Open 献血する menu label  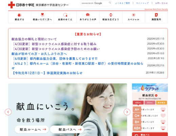[19, 19]
